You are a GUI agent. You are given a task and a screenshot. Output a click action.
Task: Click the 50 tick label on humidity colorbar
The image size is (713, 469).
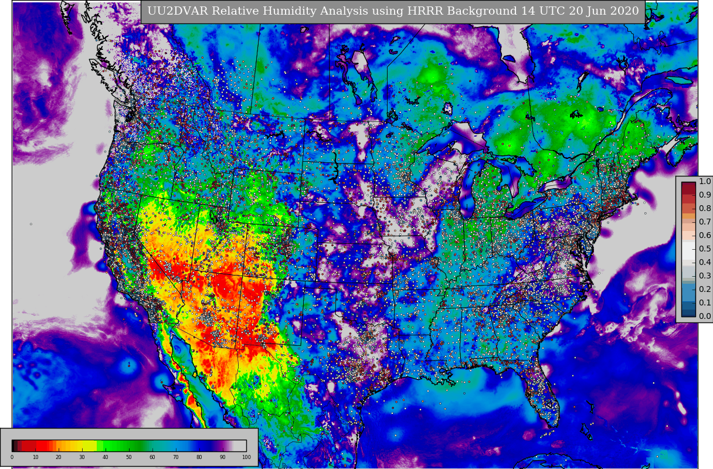pyautogui.click(x=129, y=457)
